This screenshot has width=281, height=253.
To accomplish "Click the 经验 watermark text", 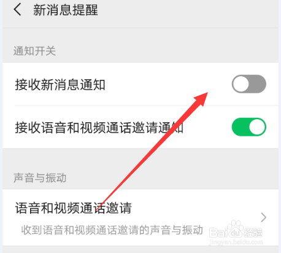I will pos(253,233).
